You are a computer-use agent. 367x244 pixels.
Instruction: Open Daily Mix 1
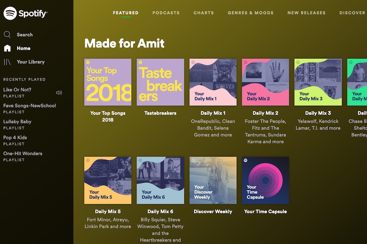coord(213,82)
